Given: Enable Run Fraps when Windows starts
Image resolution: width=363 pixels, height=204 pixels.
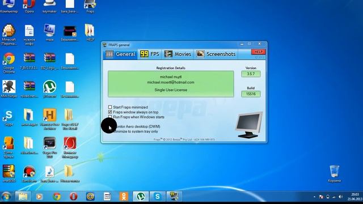Looking at the screenshot, I should point(110,117).
